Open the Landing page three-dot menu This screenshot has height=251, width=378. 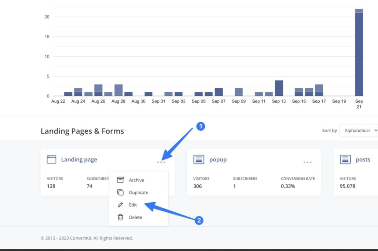click(161, 162)
